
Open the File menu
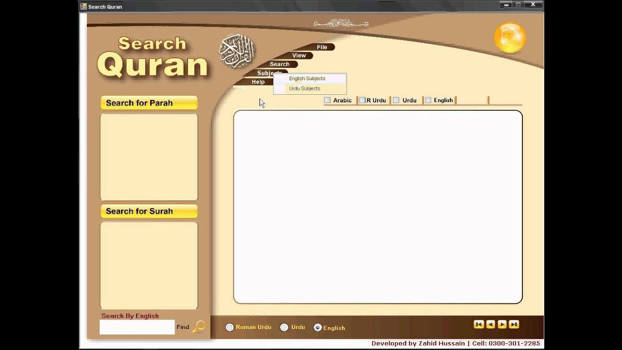(x=322, y=47)
